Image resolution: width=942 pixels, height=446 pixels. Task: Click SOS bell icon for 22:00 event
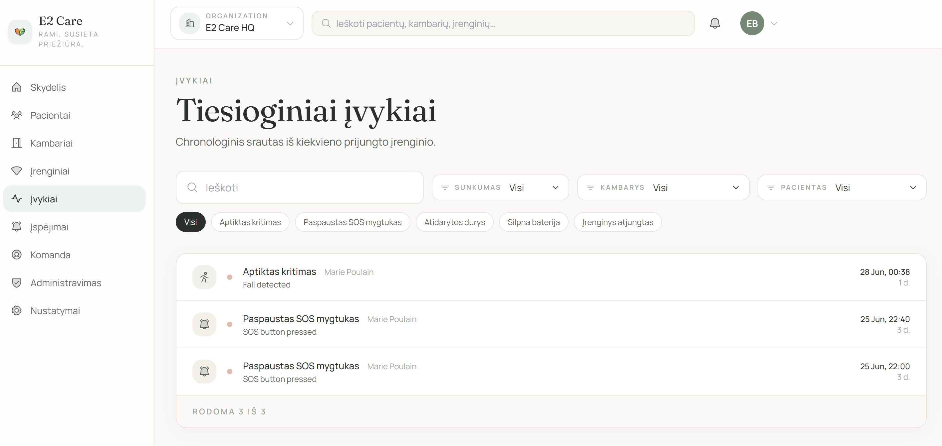pos(204,372)
